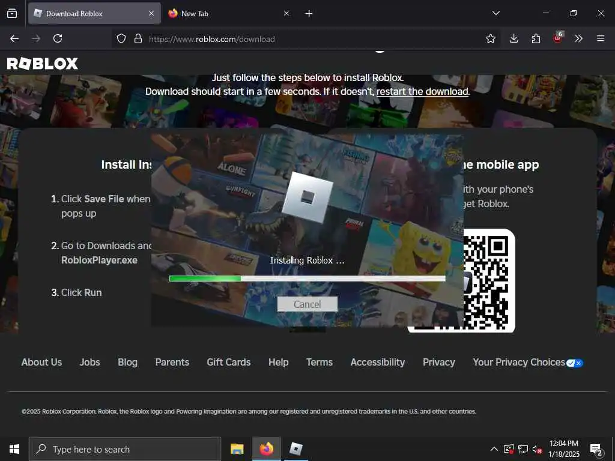The image size is (615, 461).
Task: Show hidden system tray icons
Action: click(494, 449)
